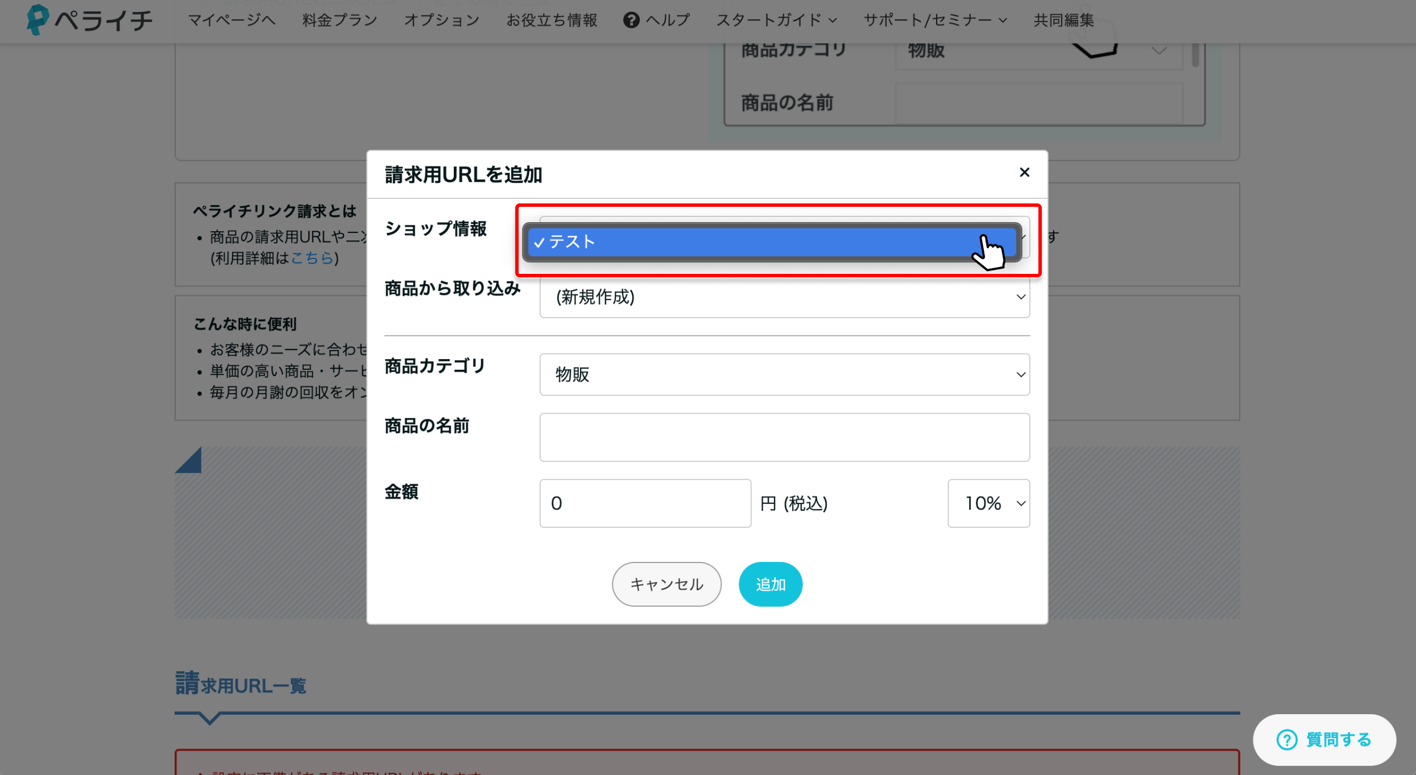Click the 追加 button
The height and width of the screenshot is (775, 1416).
tap(771, 584)
